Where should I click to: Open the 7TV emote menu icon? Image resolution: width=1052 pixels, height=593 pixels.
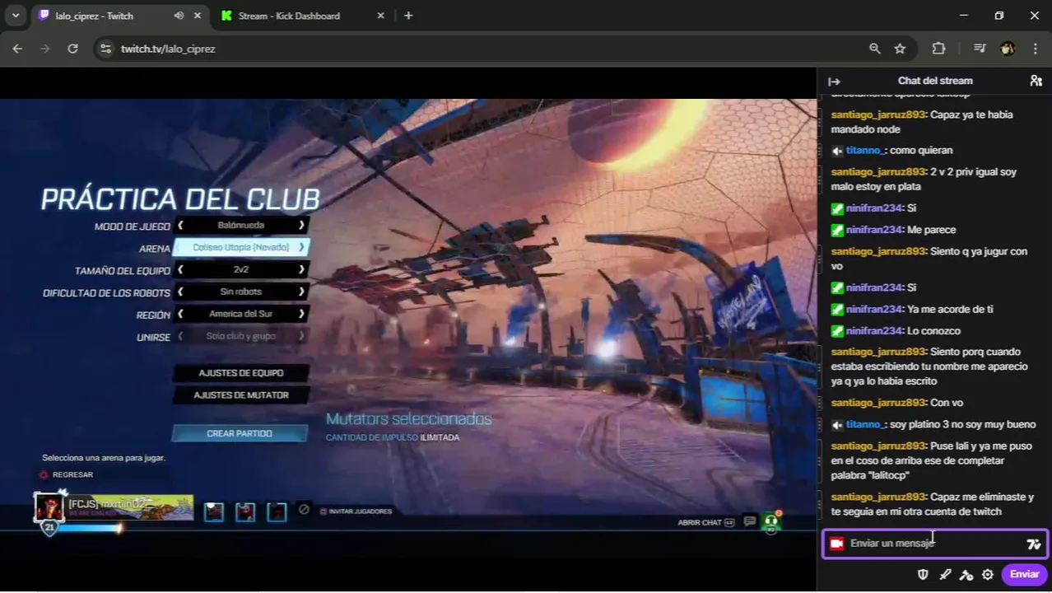pos(1034,544)
